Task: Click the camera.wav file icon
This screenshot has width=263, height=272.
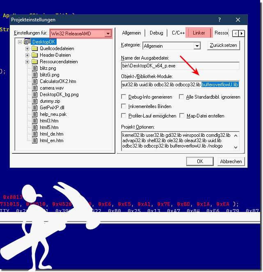Action: point(35,88)
